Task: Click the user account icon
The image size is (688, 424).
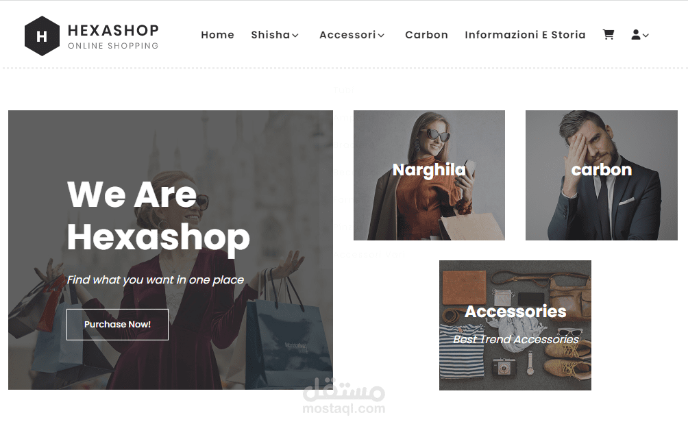Action: tap(635, 35)
